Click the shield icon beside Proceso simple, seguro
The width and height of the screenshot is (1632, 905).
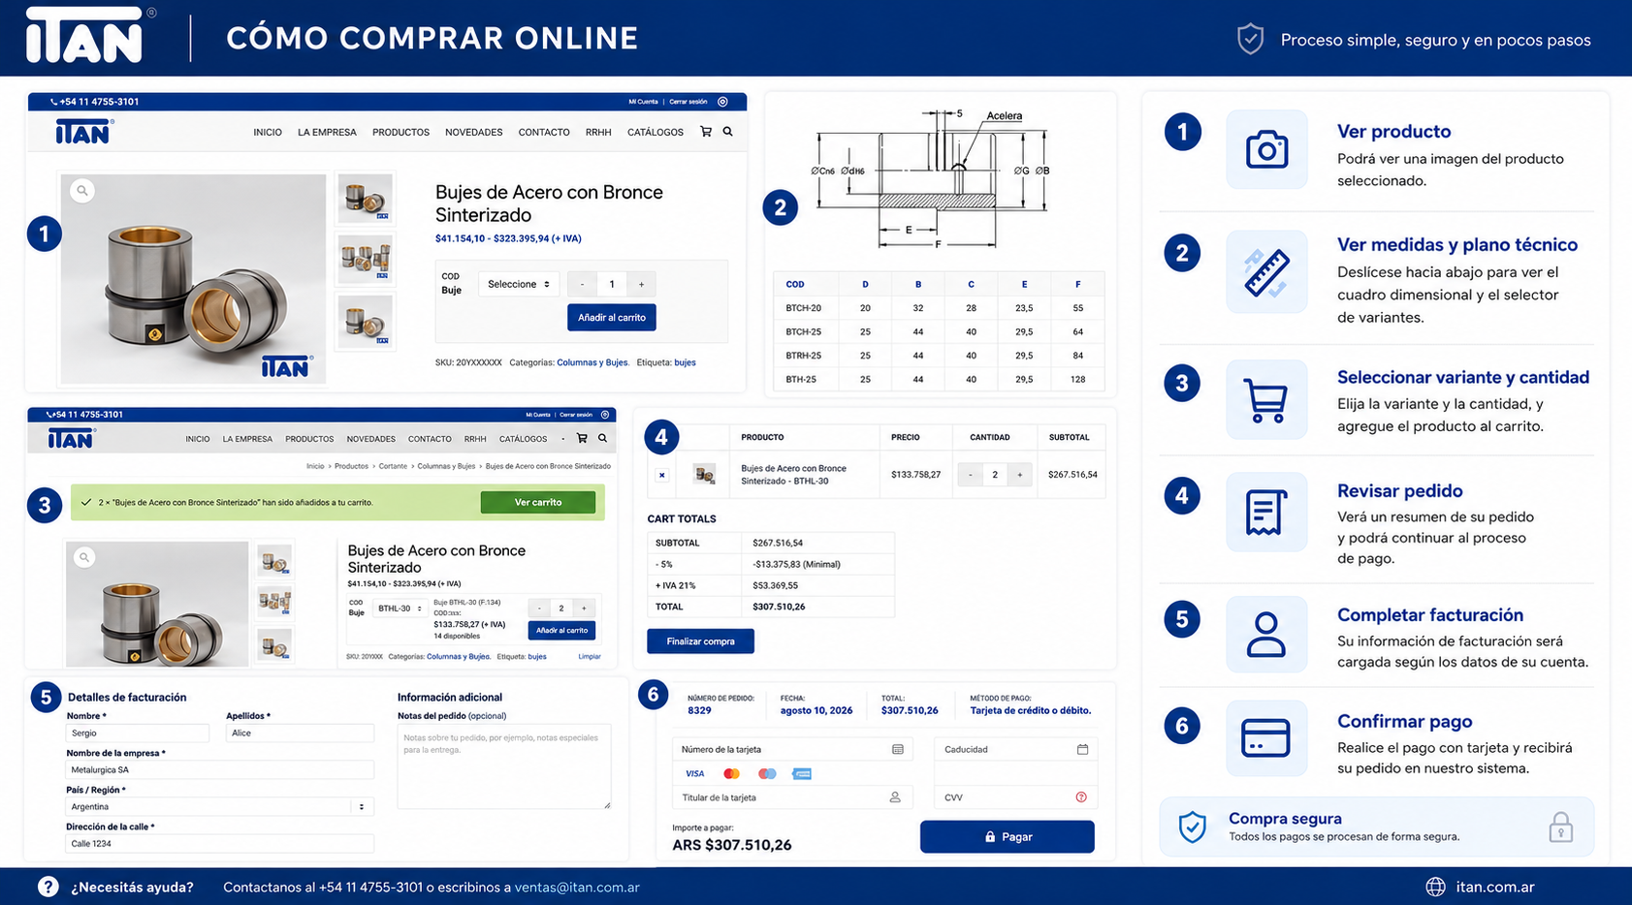click(x=1250, y=40)
